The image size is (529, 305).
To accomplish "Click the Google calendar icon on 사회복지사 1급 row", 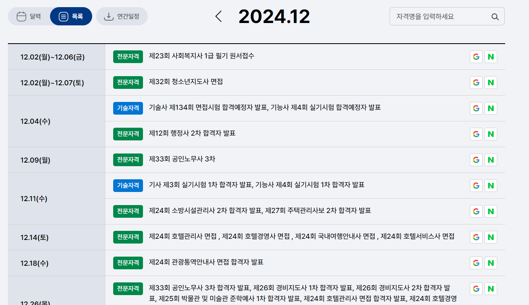I will click(x=476, y=56).
